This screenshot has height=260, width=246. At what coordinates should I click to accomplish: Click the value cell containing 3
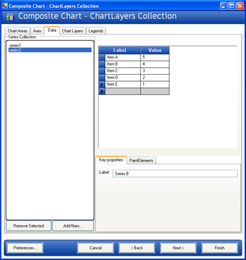pos(154,71)
